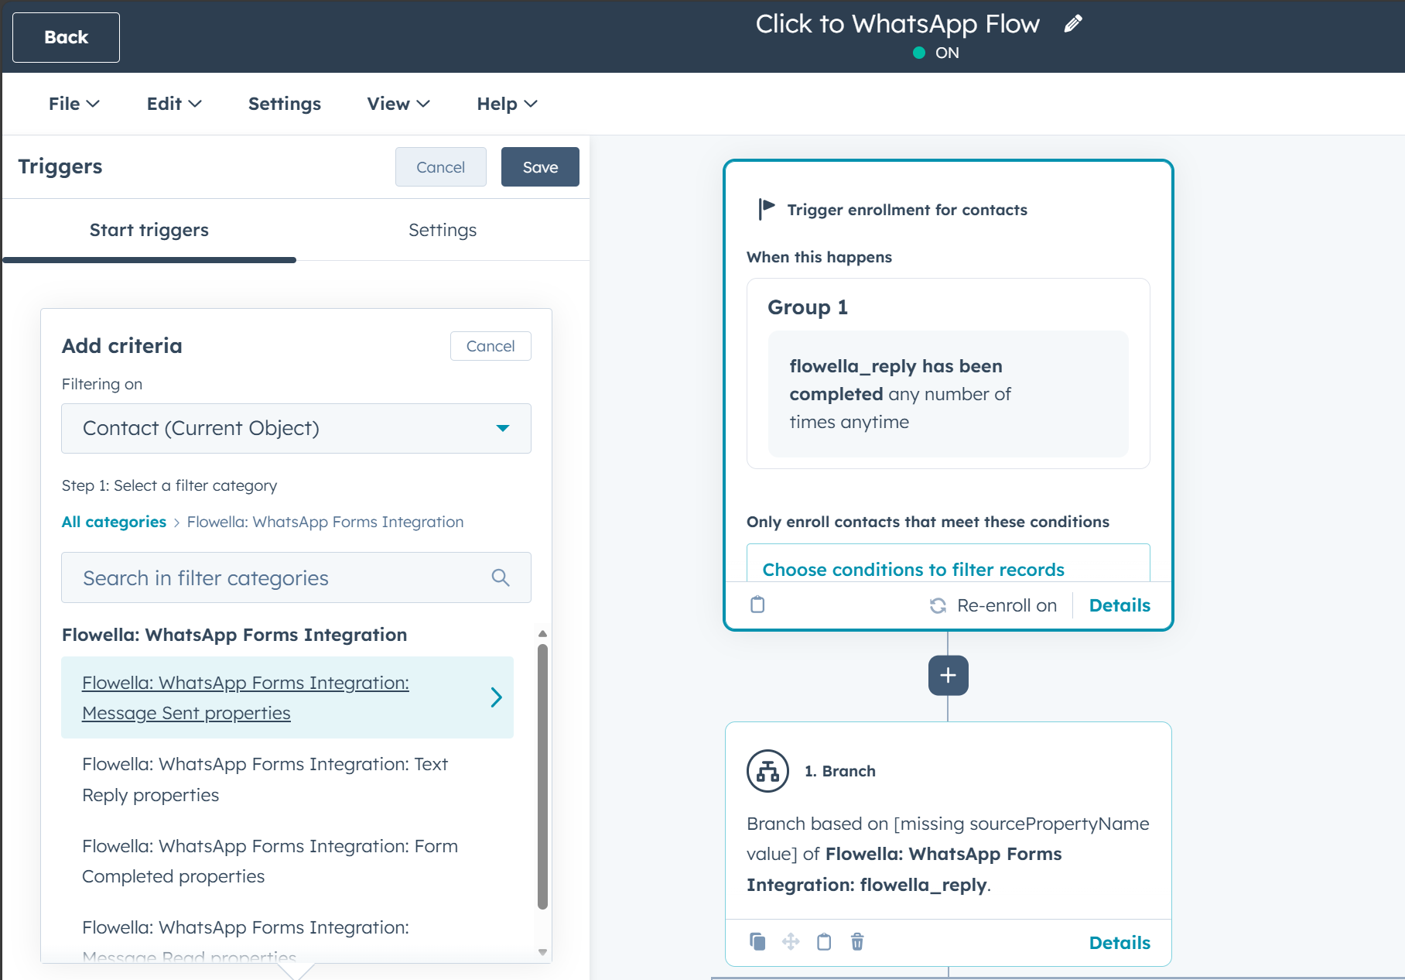Click the branch node icon on step 1
Screen dimensions: 1405x980
point(767,770)
